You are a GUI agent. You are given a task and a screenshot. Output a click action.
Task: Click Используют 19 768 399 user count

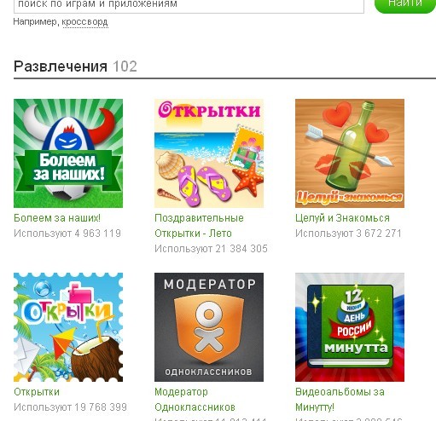(70, 407)
